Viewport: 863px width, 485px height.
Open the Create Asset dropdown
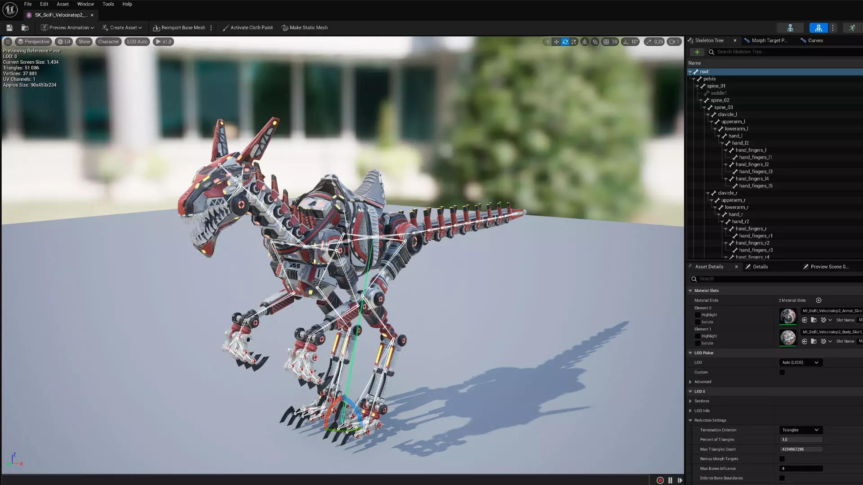pos(122,28)
